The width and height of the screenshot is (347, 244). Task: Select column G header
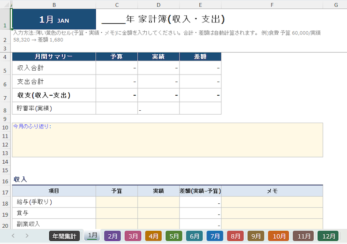(335, 5)
